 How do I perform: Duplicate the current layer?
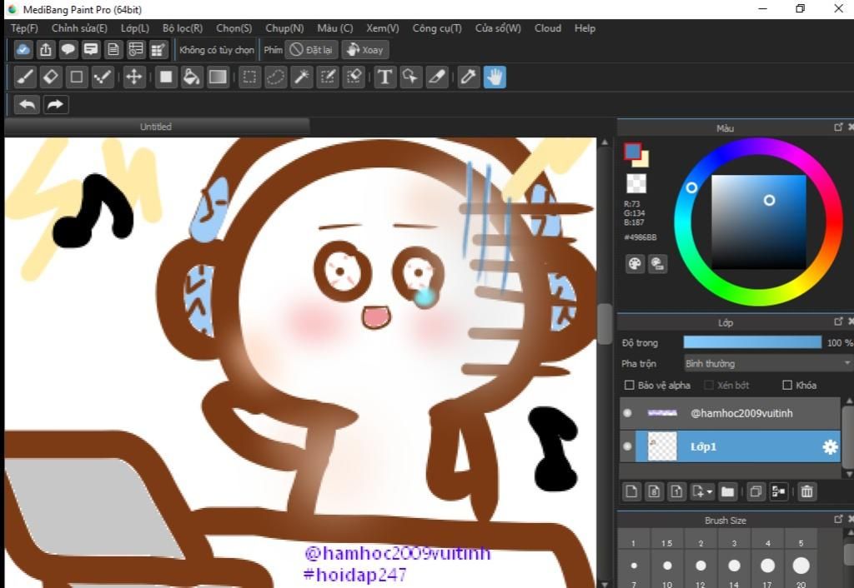(756, 491)
